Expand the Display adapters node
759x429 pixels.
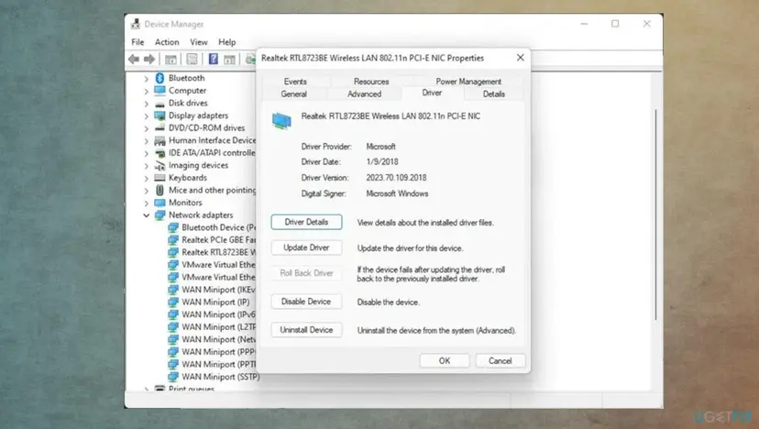tap(146, 116)
